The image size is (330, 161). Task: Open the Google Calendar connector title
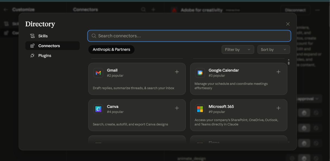pyautogui.click(x=224, y=70)
